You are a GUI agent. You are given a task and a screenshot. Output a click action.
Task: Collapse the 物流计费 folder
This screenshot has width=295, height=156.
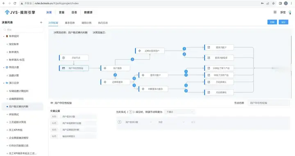[4, 67]
